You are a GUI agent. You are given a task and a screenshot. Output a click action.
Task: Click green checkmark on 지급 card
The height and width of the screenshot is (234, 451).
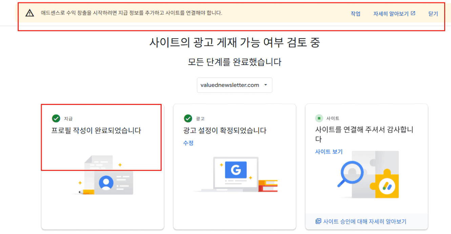coord(56,119)
